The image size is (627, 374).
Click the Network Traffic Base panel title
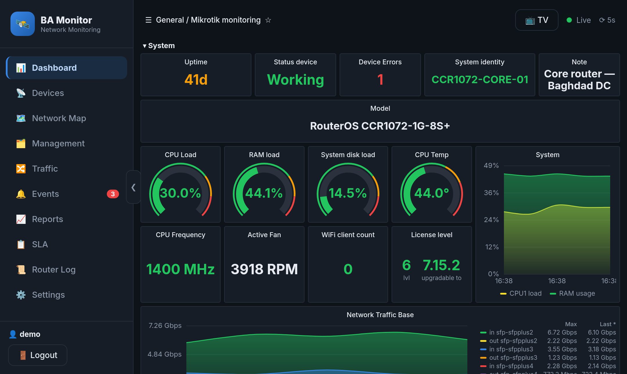[x=380, y=315]
